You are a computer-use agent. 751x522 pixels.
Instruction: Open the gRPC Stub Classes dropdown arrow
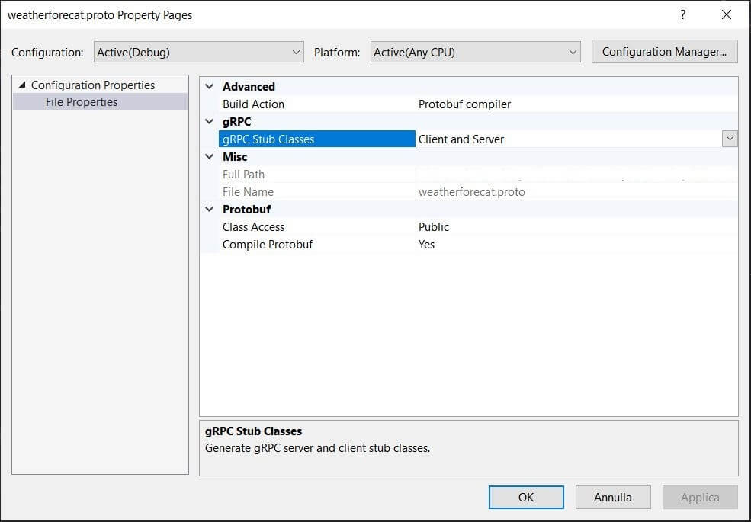pyautogui.click(x=730, y=139)
